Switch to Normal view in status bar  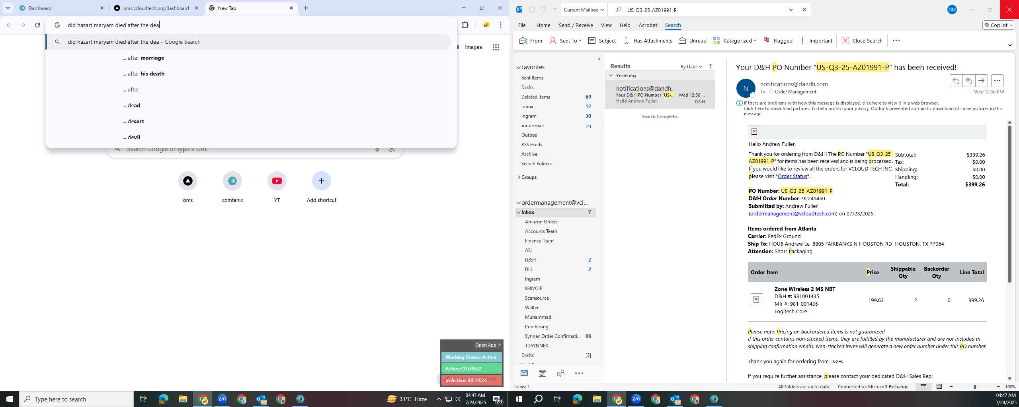click(x=923, y=387)
